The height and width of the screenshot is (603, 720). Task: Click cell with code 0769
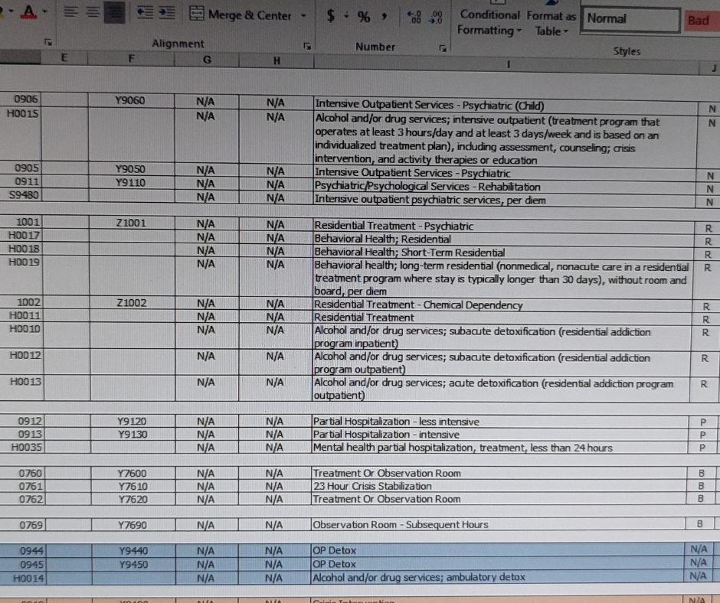22,525
